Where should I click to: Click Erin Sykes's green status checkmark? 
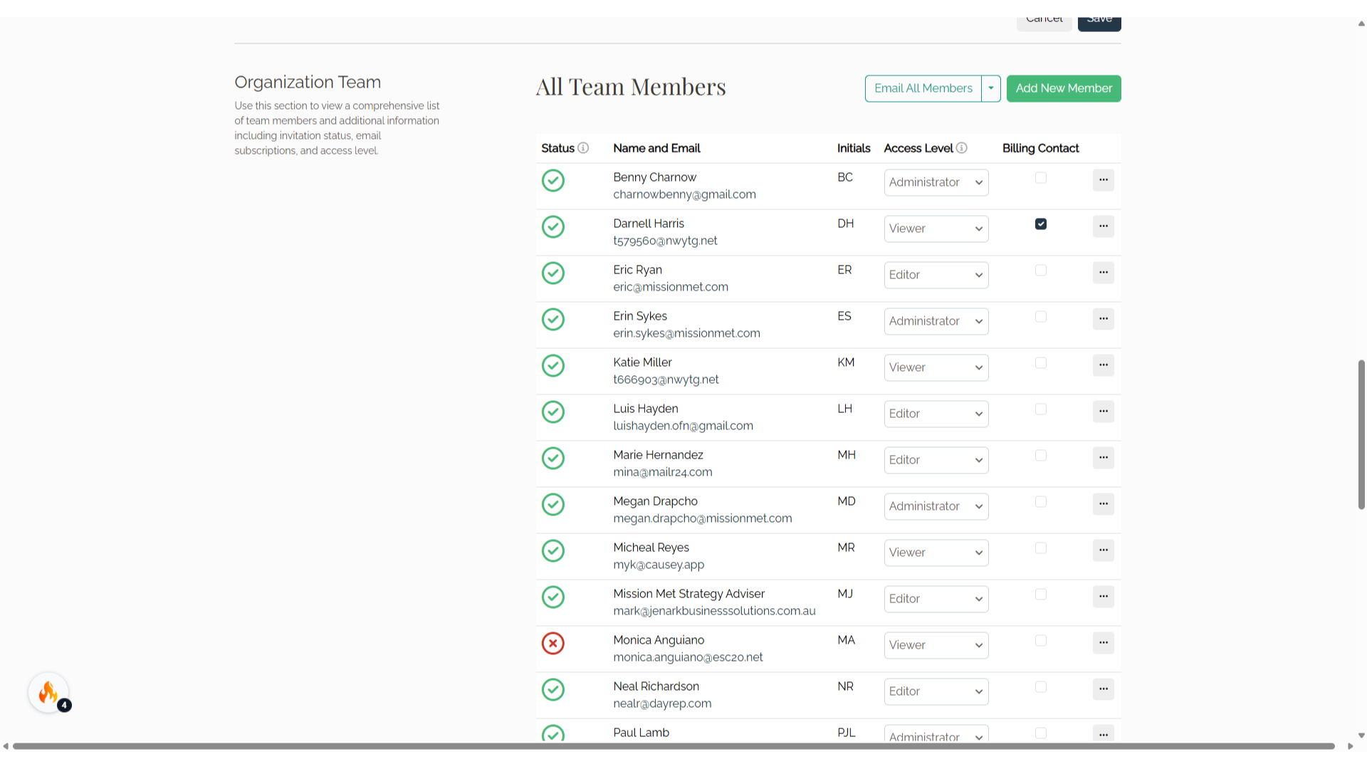click(553, 320)
